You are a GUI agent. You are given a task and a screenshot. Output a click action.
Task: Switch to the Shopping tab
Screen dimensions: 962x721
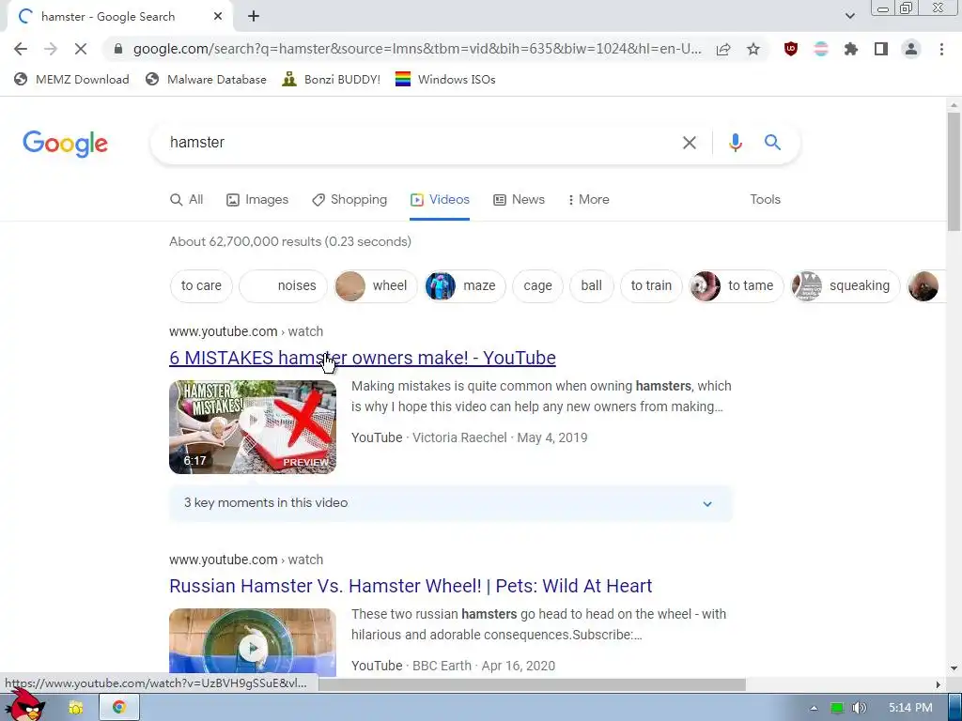(349, 200)
